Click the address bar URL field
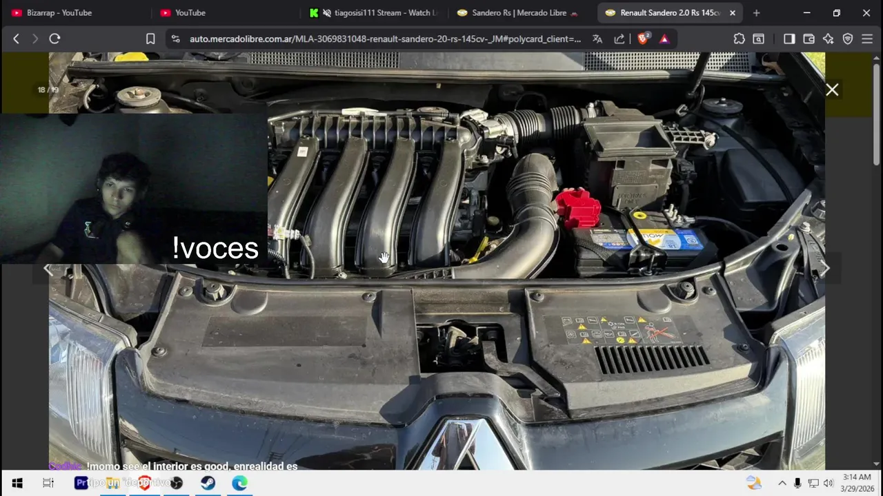 385,39
